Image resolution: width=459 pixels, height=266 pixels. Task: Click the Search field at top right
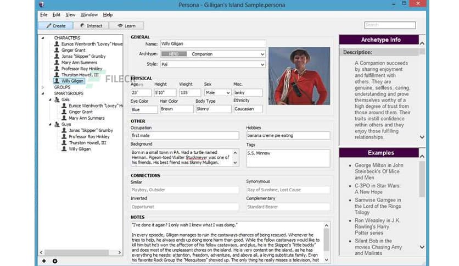point(390,25)
